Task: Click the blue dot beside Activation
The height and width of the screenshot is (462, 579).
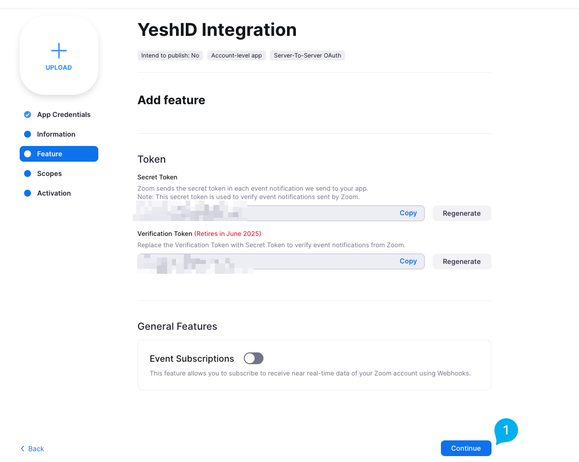Action: pyautogui.click(x=28, y=193)
